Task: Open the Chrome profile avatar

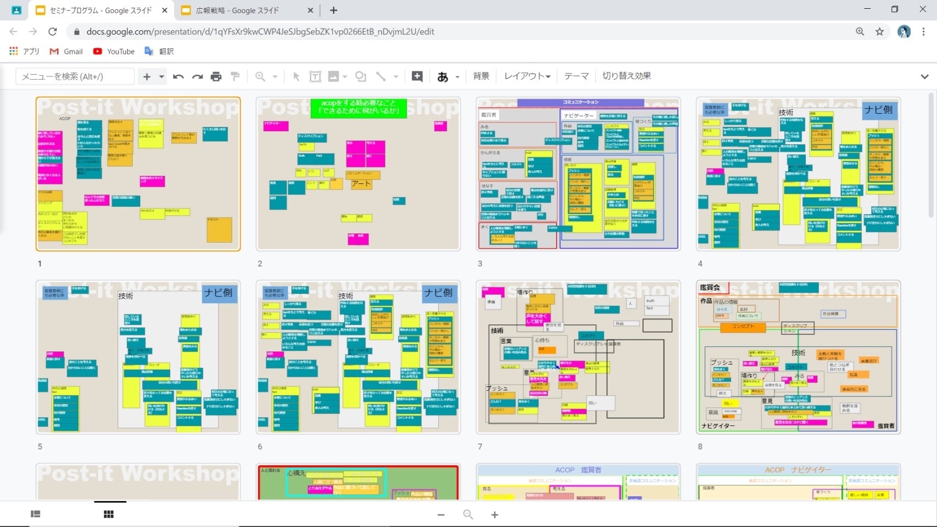Action: pyautogui.click(x=904, y=32)
